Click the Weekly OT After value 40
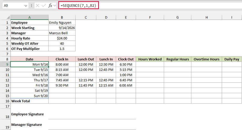242x130 pixels. click(x=62, y=43)
